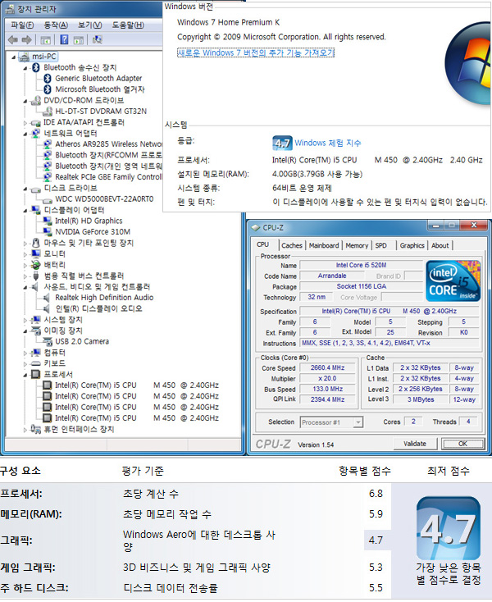This screenshot has height=602, width=492.
Task: Collapse the Bluetooth 송수신 장치 tree node
Action: [x=25, y=68]
